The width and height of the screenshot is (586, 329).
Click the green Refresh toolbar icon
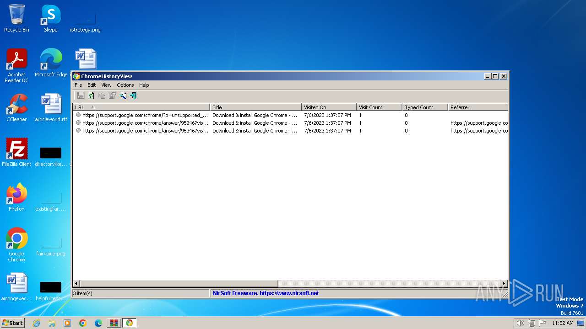tap(91, 96)
